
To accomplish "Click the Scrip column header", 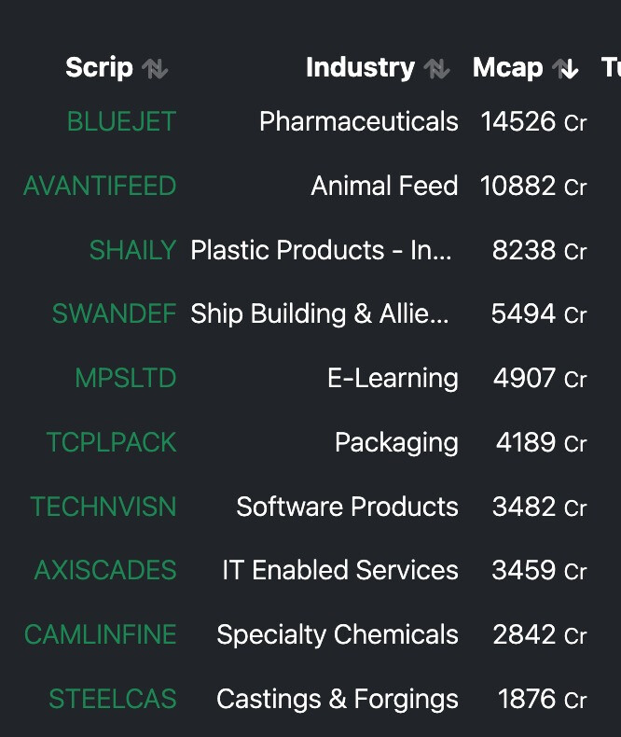I will (99, 68).
